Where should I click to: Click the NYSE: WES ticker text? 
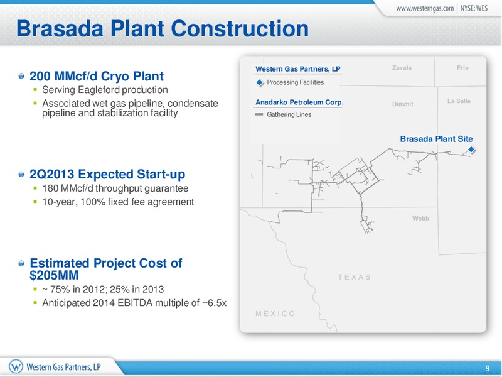(x=474, y=8)
